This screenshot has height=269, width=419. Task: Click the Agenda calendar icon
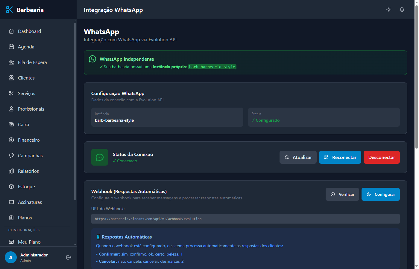point(11,47)
